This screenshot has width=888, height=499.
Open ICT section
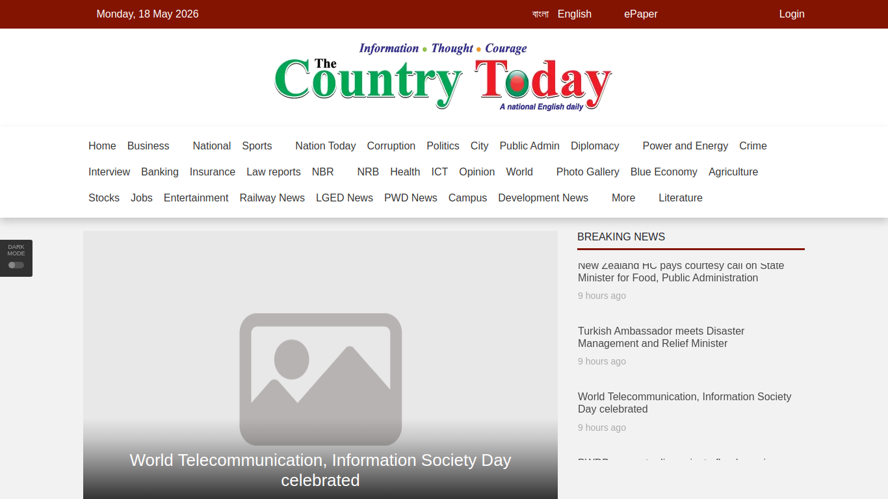pyautogui.click(x=439, y=172)
